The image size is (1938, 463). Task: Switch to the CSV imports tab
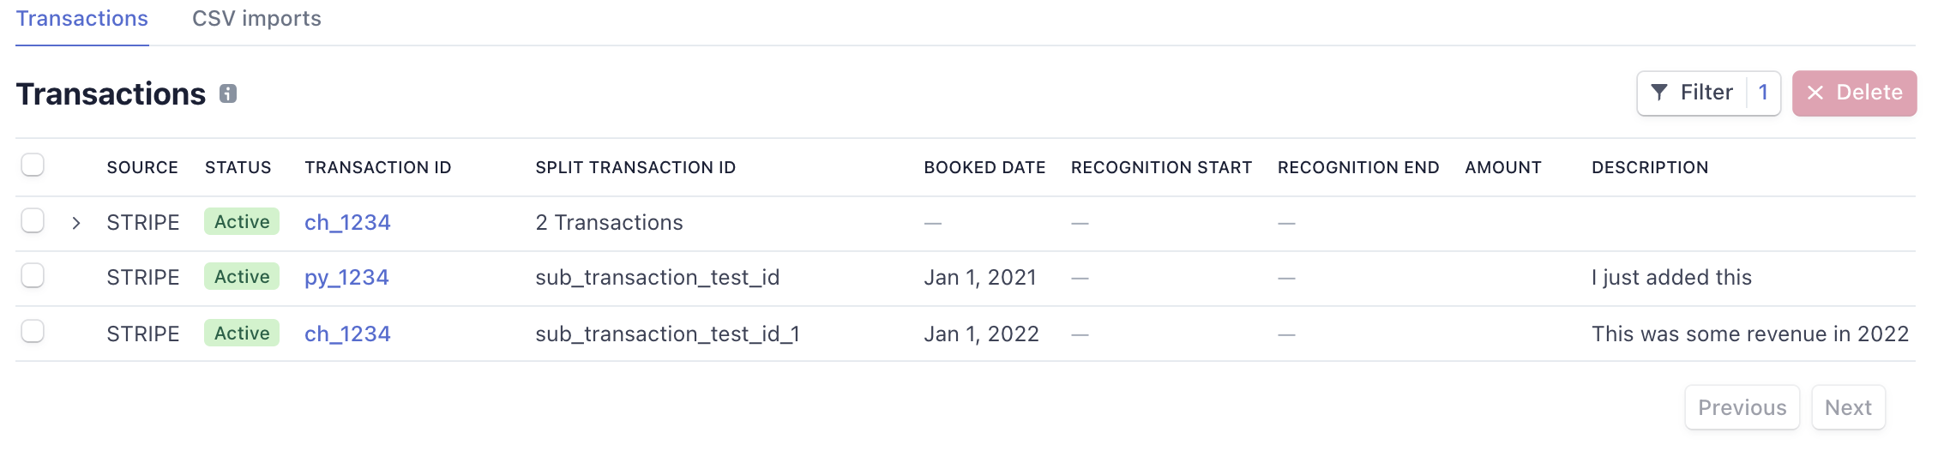tap(256, 19)
